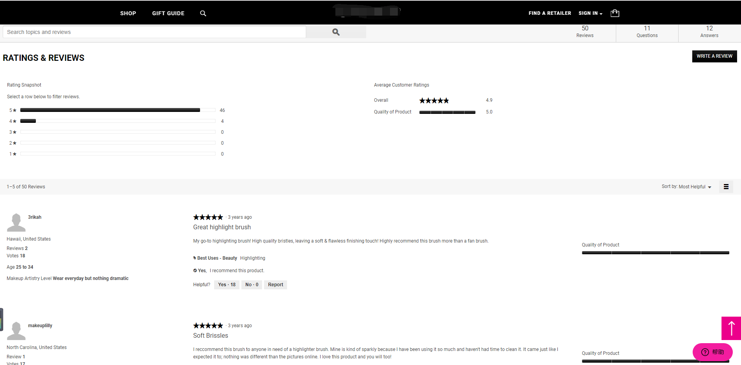741x365 pixels.
Task: Click the review search magnifier button
Action: (x=336, y=32)
